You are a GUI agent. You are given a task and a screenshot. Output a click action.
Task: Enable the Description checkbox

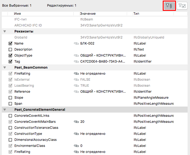pos(10,50)
